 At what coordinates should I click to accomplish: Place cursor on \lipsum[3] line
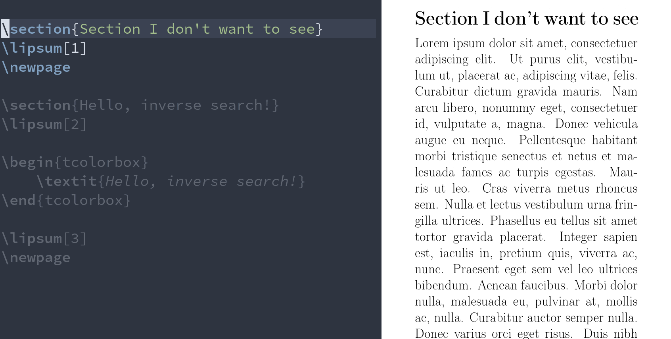coord(44,239)
